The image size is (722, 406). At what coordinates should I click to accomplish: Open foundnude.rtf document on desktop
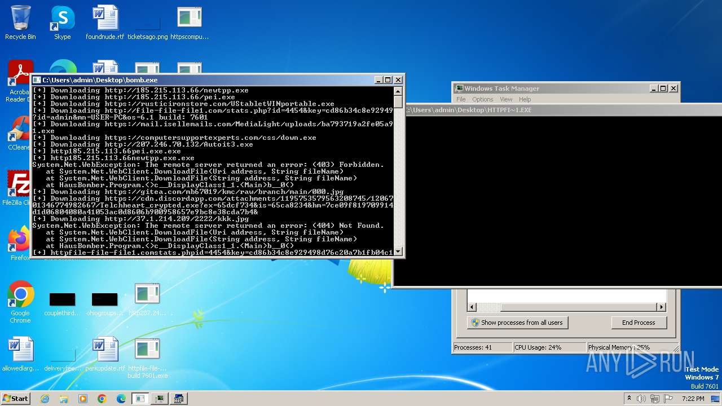click(105, 23)
